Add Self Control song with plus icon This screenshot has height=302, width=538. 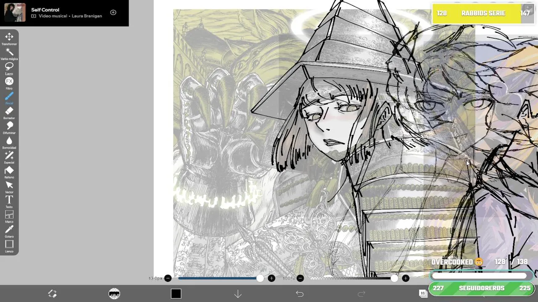(113, 12)
